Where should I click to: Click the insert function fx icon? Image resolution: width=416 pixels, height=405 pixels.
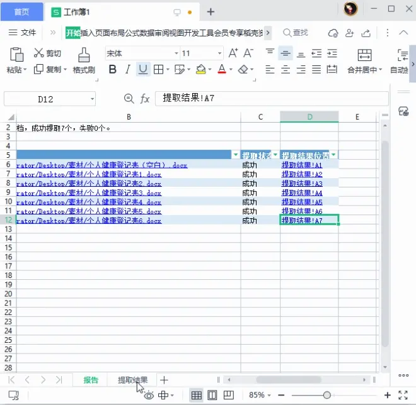coord(144,99)
